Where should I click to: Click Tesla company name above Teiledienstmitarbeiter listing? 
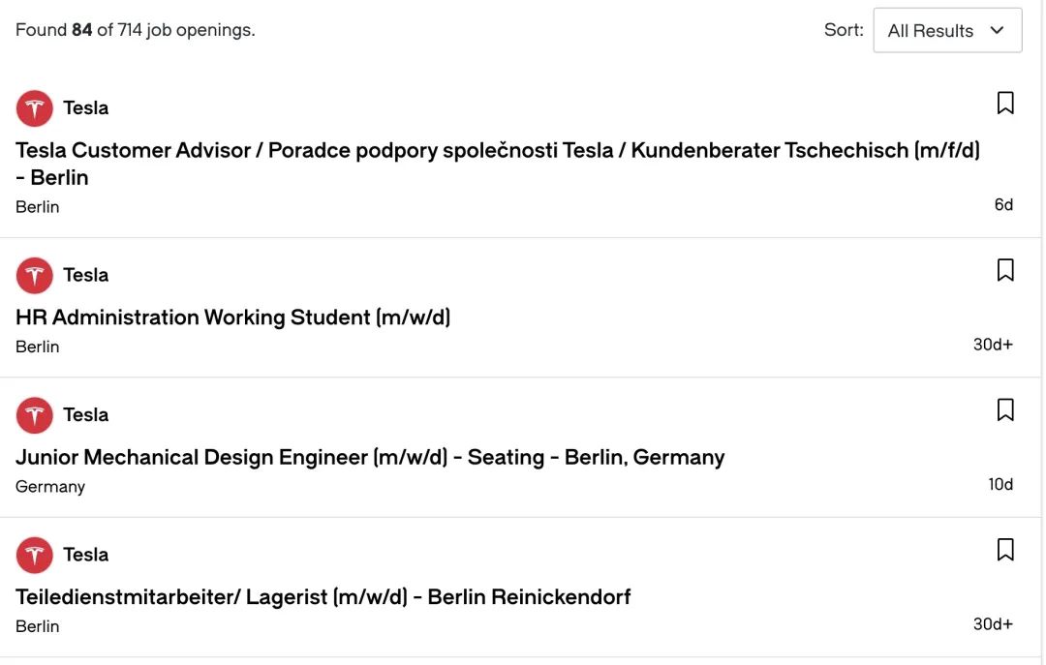point(86,556)
